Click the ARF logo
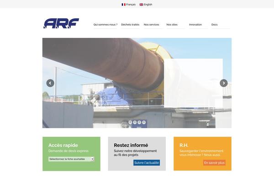Viewport: 274px width, 183px height. (61, 23)
